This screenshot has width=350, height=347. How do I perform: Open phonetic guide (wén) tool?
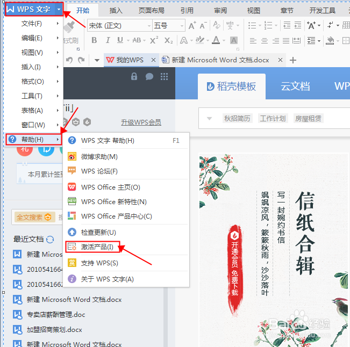tap(230, 25)
